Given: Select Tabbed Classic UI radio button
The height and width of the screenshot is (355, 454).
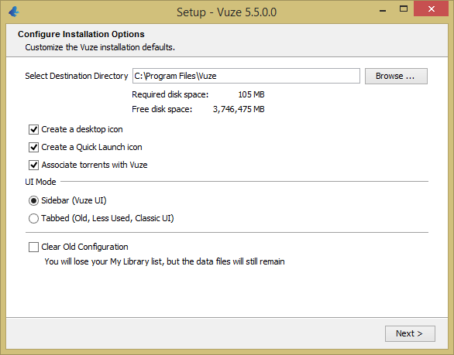Looking at the screenshot, I should 33,218.
